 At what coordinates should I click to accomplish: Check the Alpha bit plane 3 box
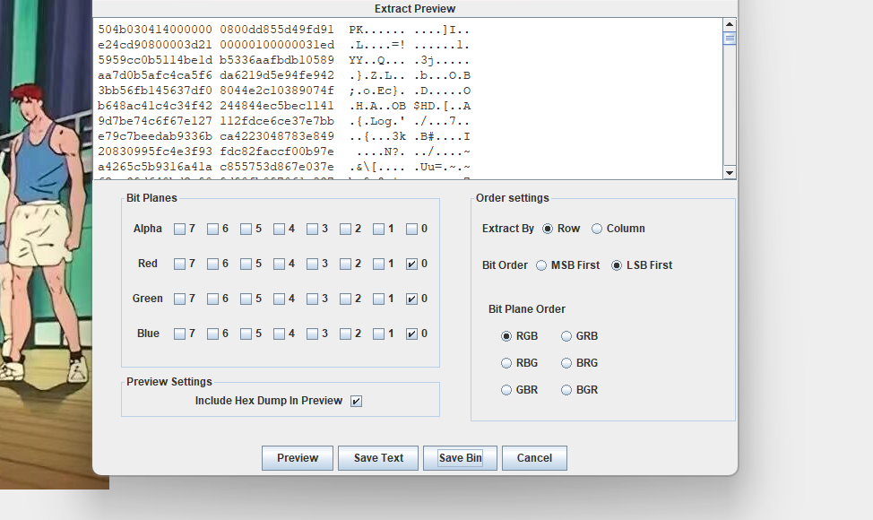[x=312, y=229]
